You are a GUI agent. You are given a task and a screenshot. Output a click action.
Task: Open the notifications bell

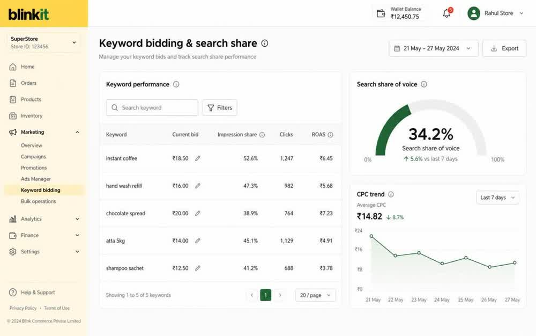point(446,13)
